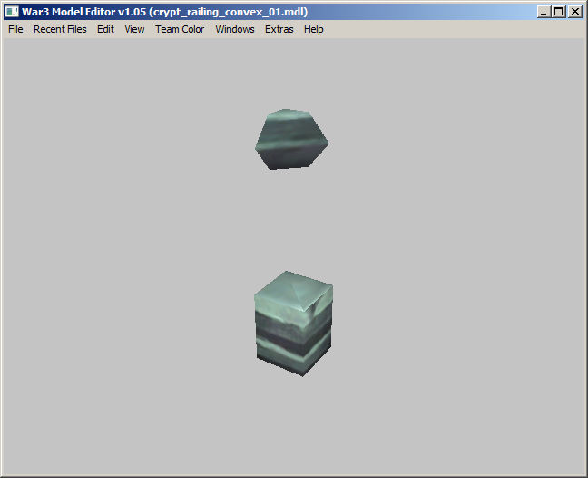The height and width of the screenshot is (478, 588).
Task: Minimize the War3 Model Editor window
Action: 544,12
